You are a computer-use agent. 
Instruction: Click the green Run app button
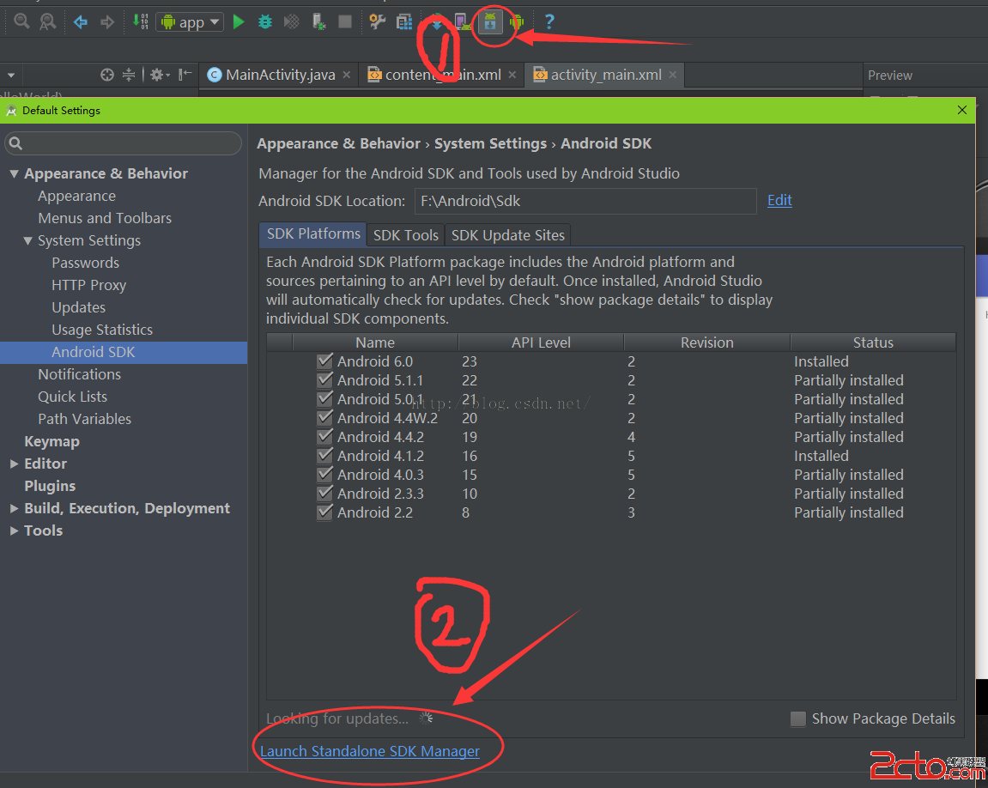pyautogui.click(x=239, y=22)
